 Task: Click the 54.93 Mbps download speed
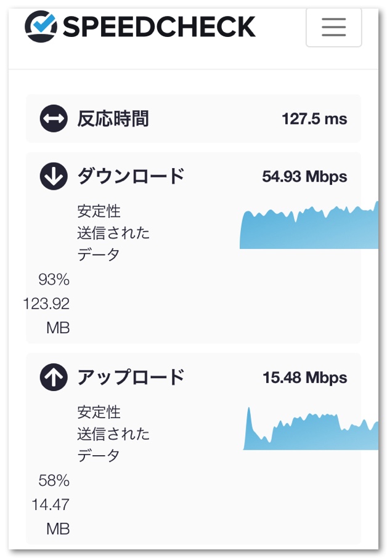(x=304, y=177)
